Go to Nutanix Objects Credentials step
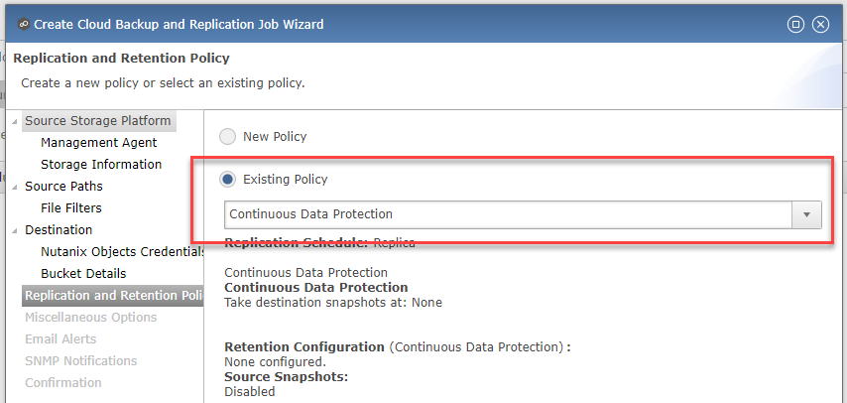Viewport: 847px width, 403px height. point(122,252)
